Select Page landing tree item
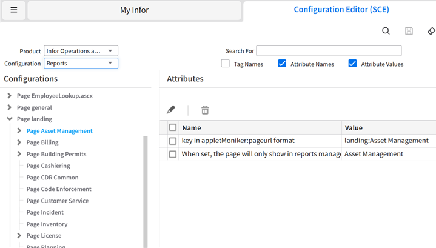The height and width of the screenshot is (248, 436). (34, 119)
